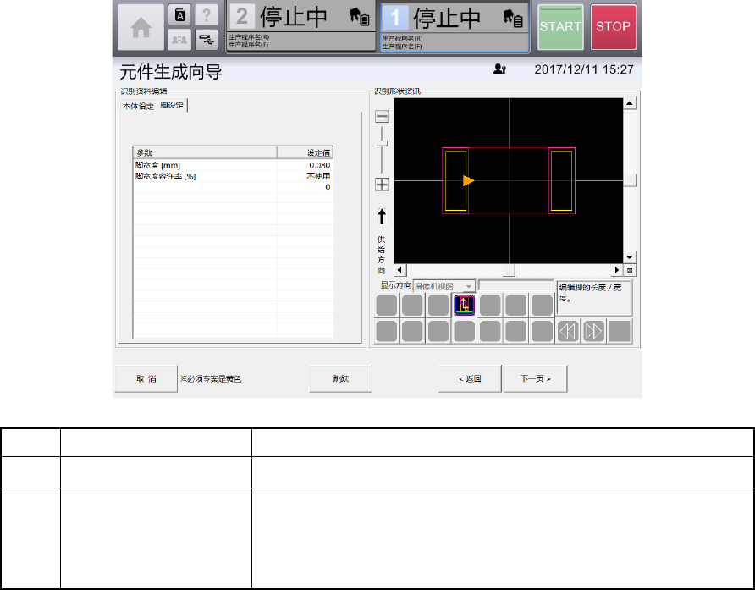Click the rewind double-arrow icon
This screenshot has width=755, height=590.
566,331
